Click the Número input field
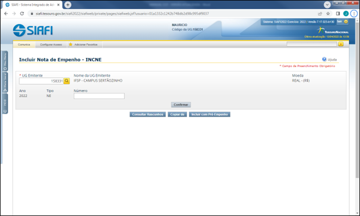Viewport: 360px width, 216px height. coord(99,96)
